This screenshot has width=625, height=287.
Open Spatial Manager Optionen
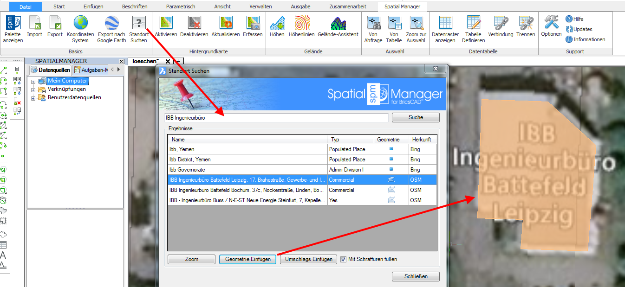551,28
